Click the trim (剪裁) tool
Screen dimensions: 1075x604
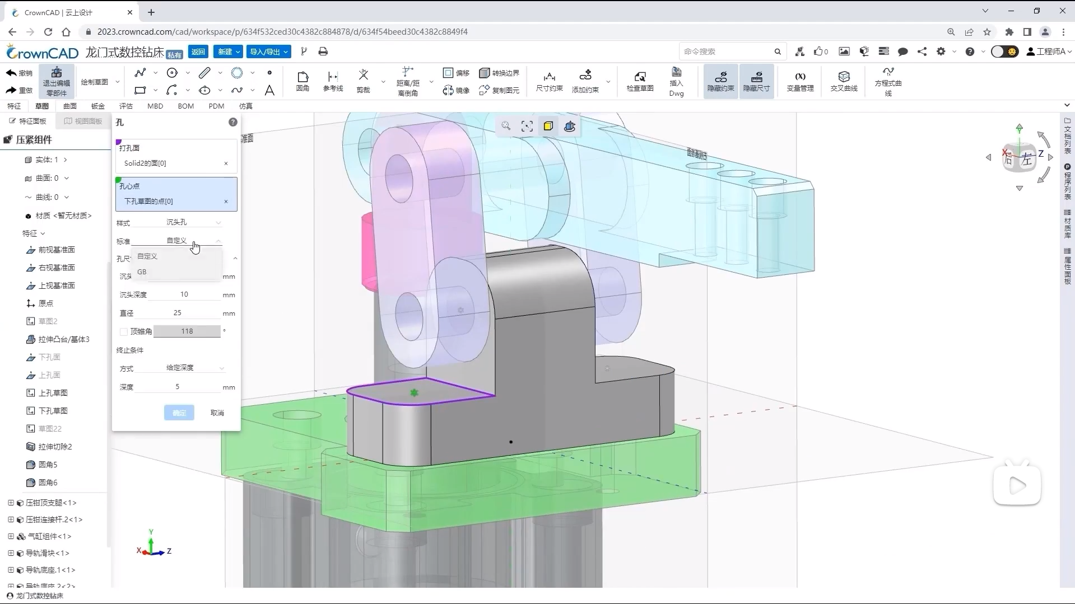click(x=364, y=81)
